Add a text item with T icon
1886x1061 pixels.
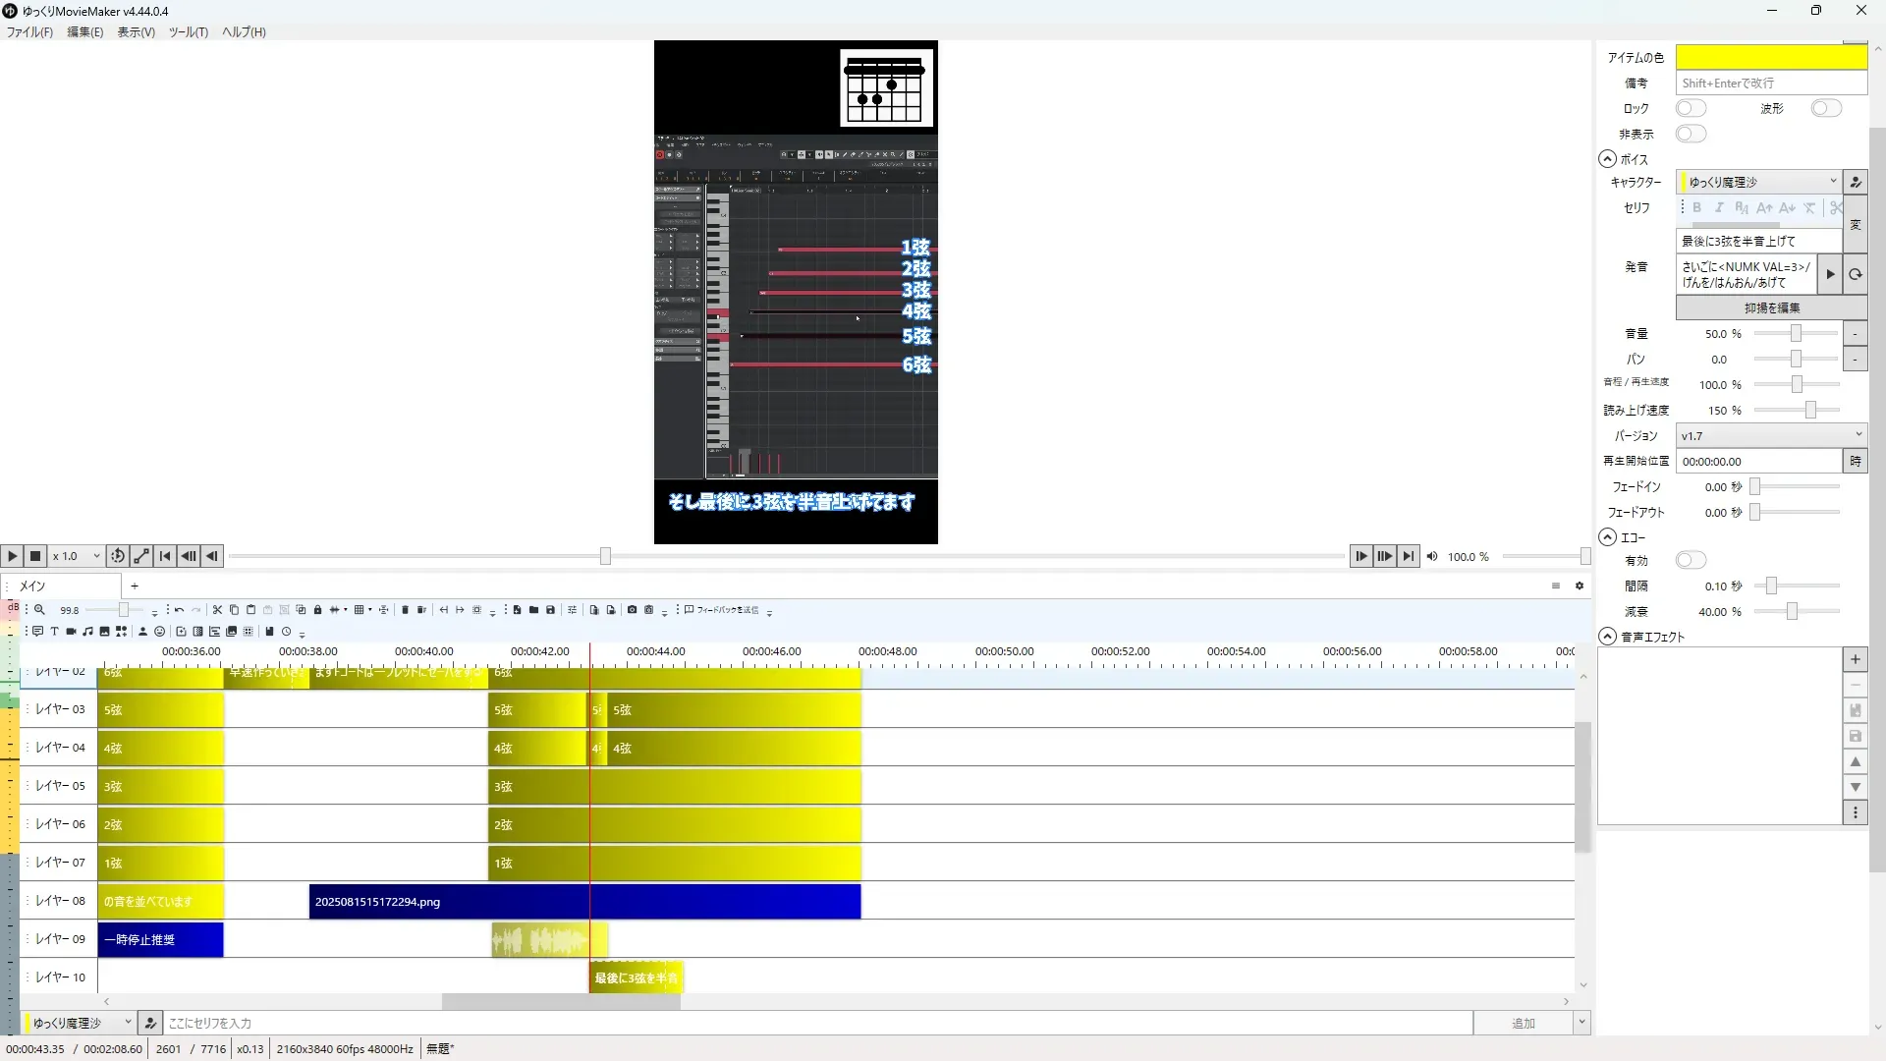click(x=54, y=632)
